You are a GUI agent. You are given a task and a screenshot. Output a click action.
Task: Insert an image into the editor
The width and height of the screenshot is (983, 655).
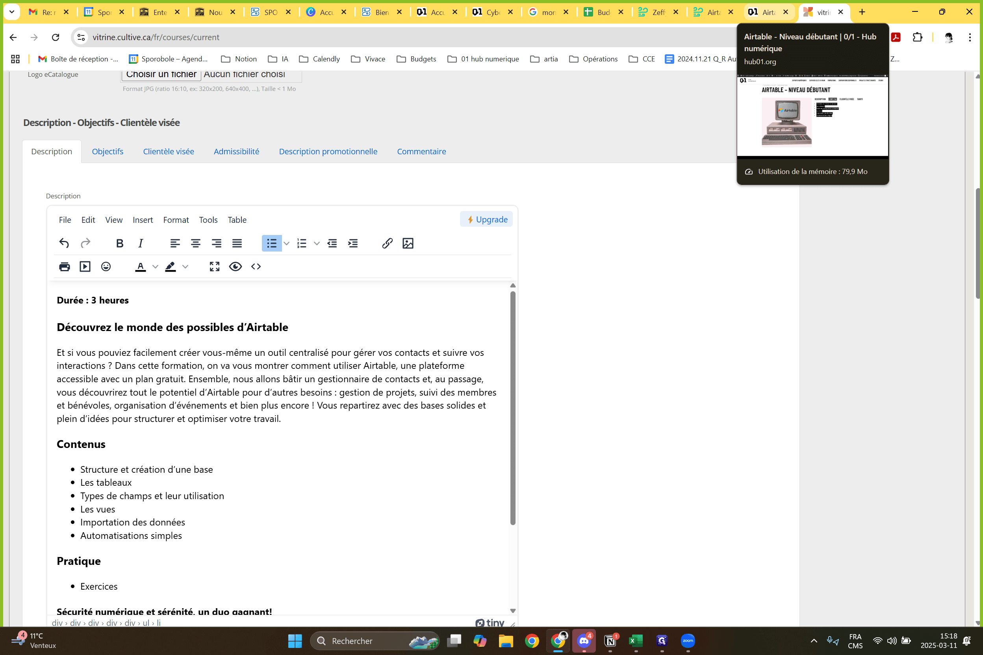[x=408, y=243]
